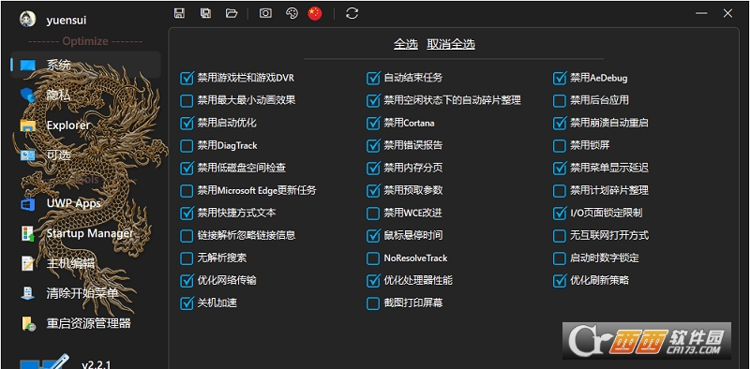Check 禁用后台应用
This screenshot has width=750, height=369.
click(x=560, y=100)
